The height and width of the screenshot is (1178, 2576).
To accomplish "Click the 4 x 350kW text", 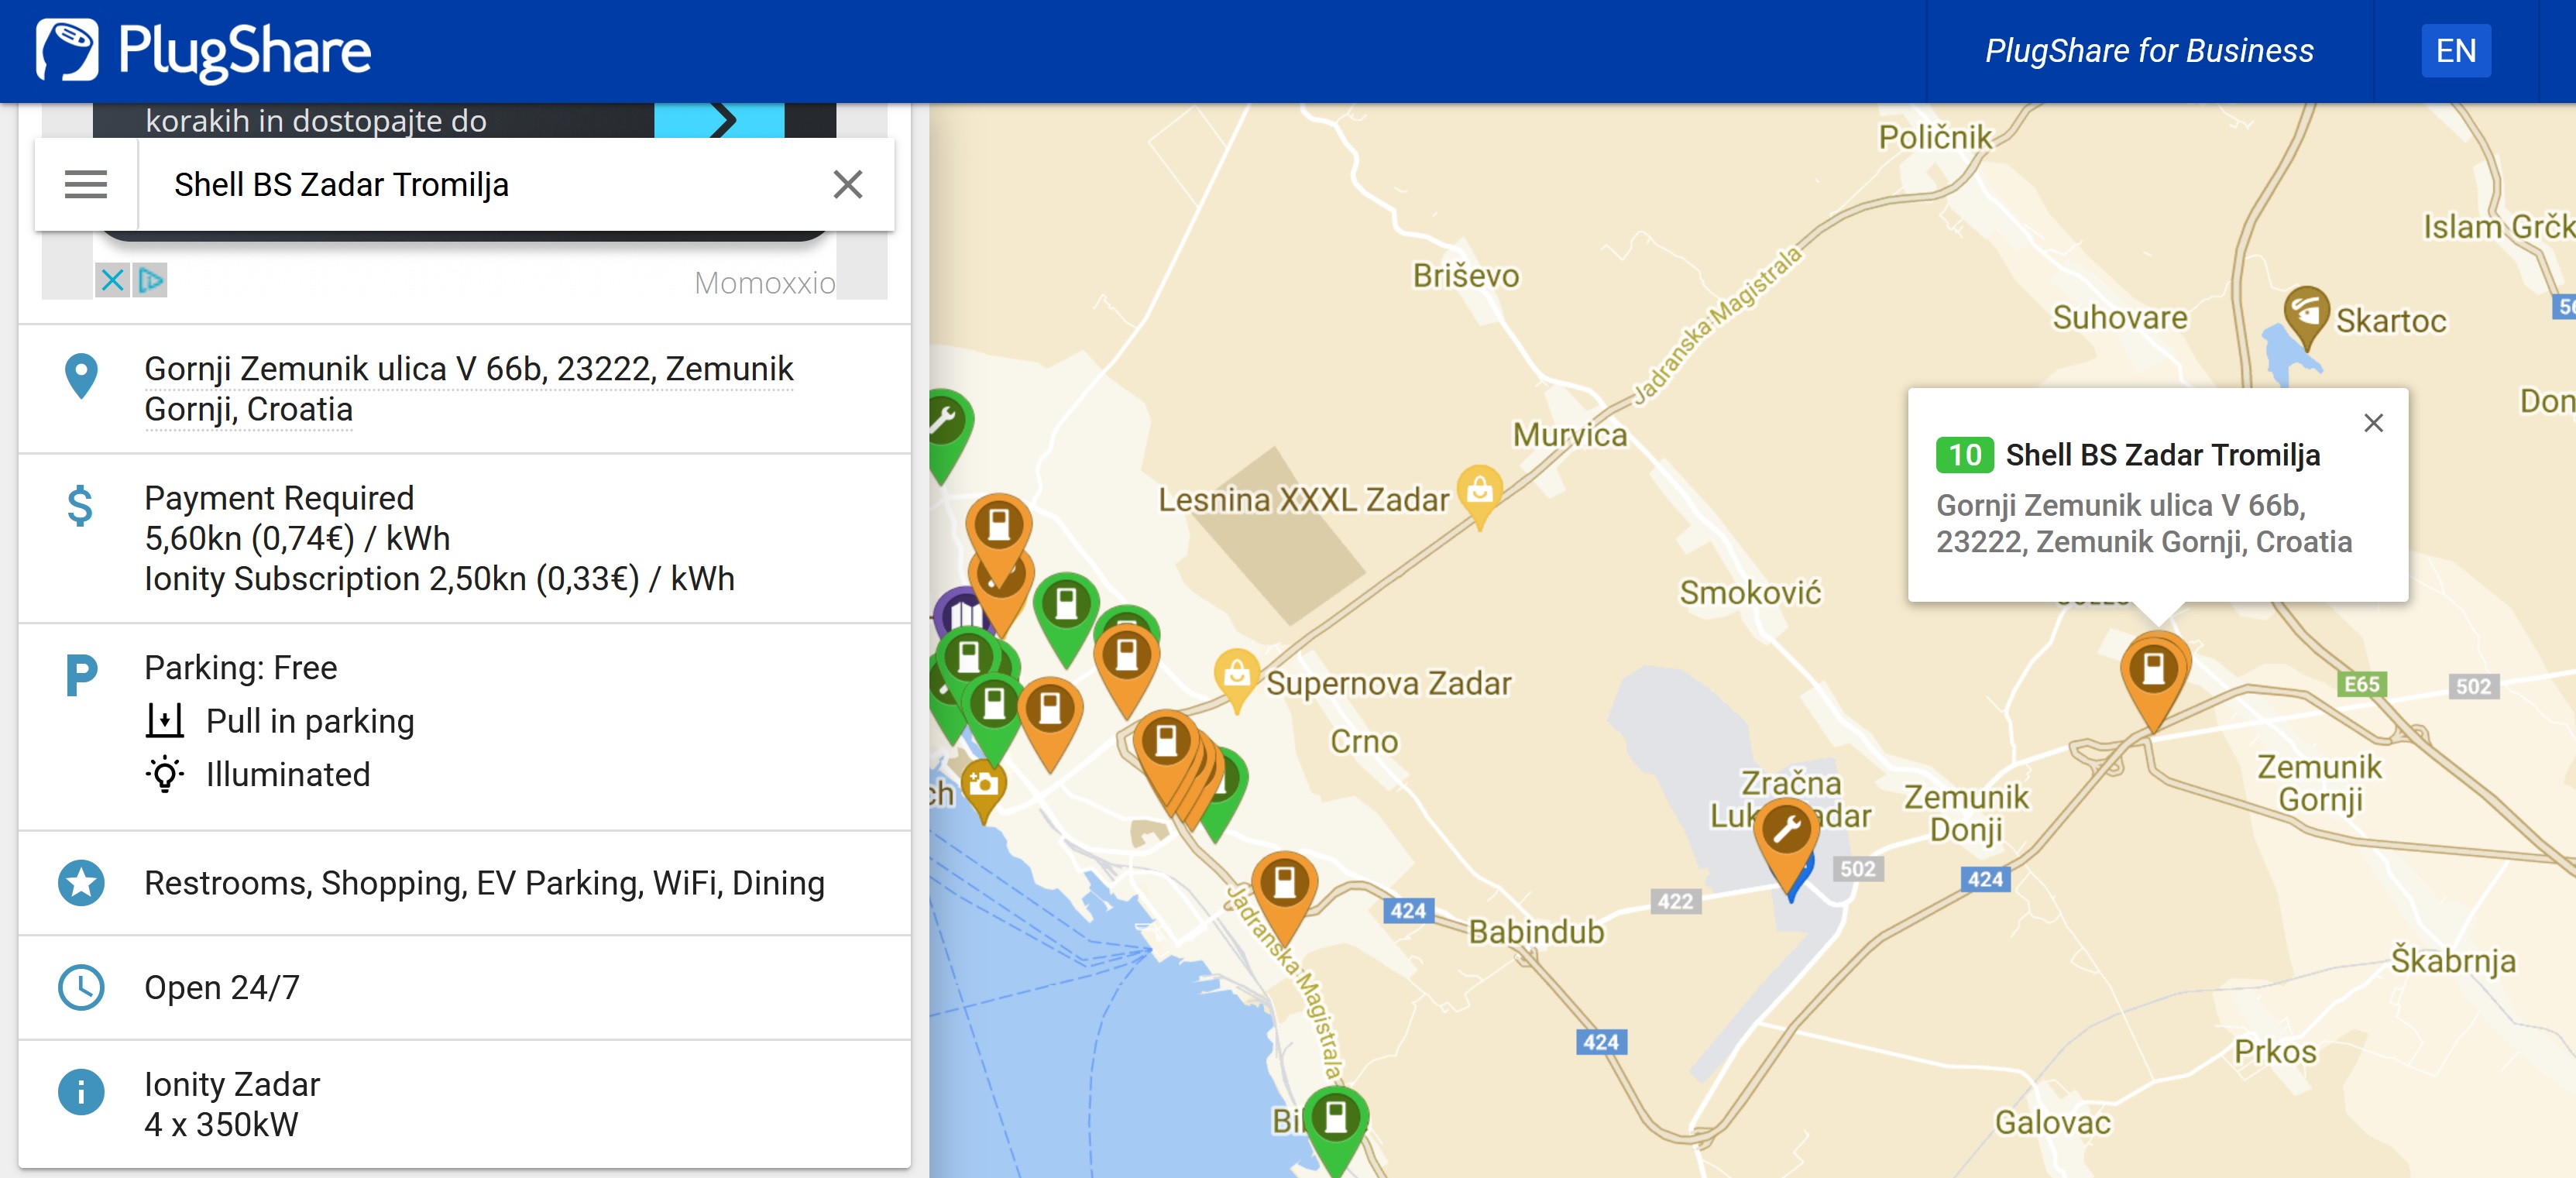I will [x=221, y=1124].
